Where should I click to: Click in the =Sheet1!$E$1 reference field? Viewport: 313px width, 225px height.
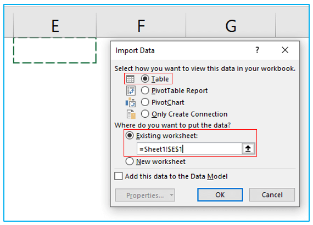189,148
